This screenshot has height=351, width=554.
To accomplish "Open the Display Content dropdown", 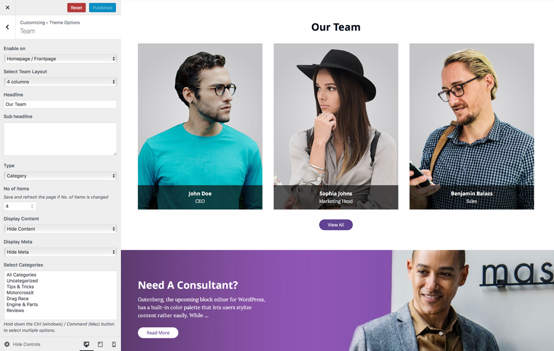I will pyautogui.click(x=60, y=229).
